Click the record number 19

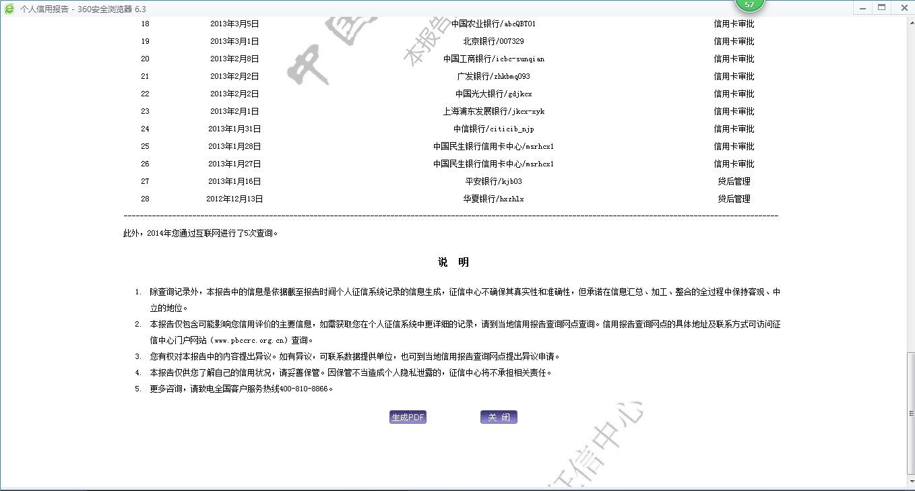click(145, 41)
